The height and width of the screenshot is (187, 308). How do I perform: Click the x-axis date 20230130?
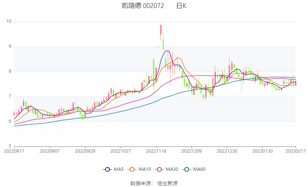point(262,151)
